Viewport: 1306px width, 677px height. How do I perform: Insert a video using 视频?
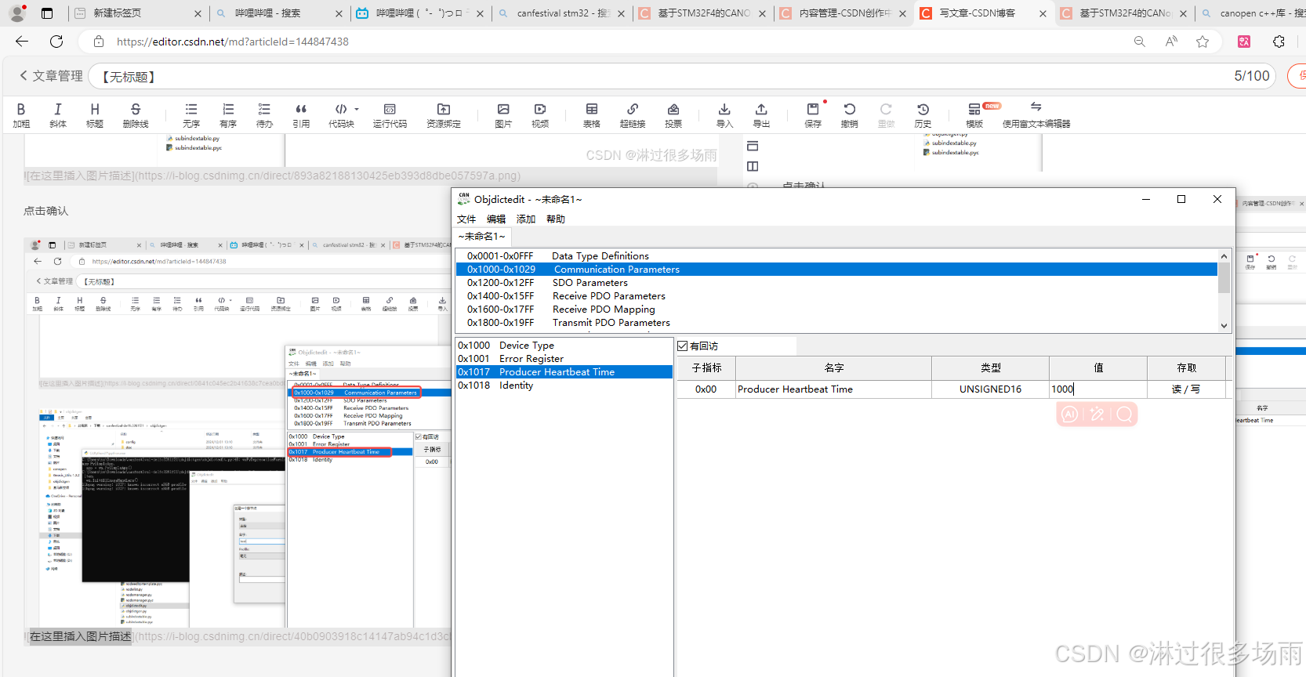[540, 114]
